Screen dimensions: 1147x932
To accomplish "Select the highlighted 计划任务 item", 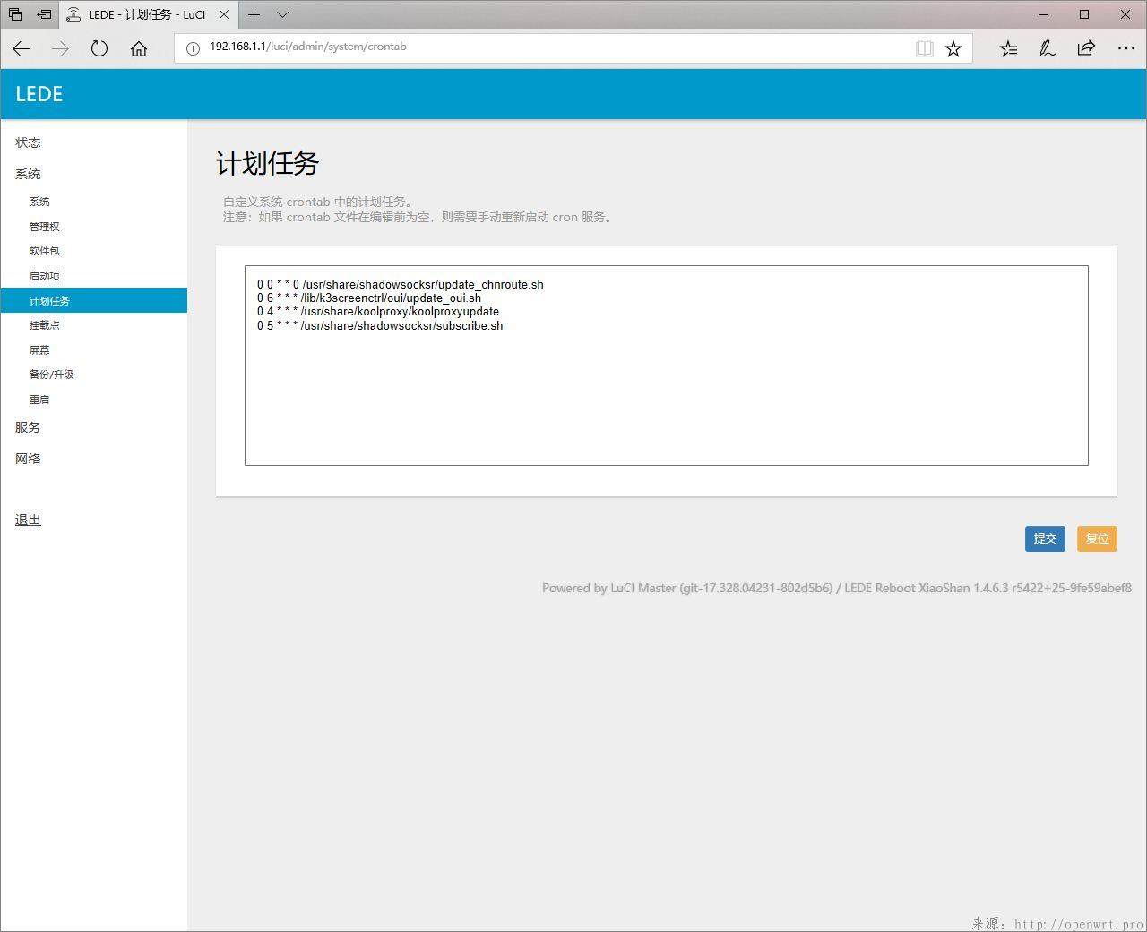I will tap(93, 300).
